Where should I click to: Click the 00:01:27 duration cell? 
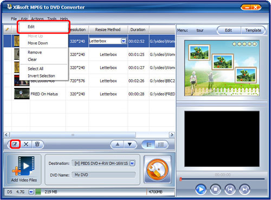(137, 68)
